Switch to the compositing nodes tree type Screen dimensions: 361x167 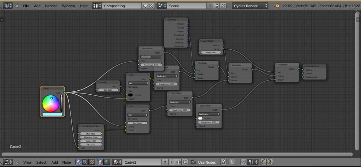[85, 162]
